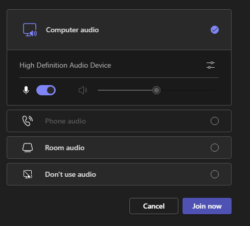Click the speaker volume icon
250x226 pixels.
(x=83, y=90)
